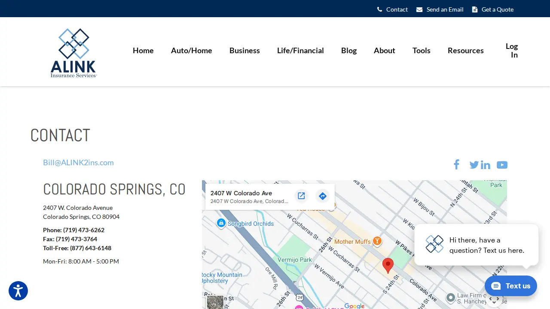Go to the Blog page

349,50
